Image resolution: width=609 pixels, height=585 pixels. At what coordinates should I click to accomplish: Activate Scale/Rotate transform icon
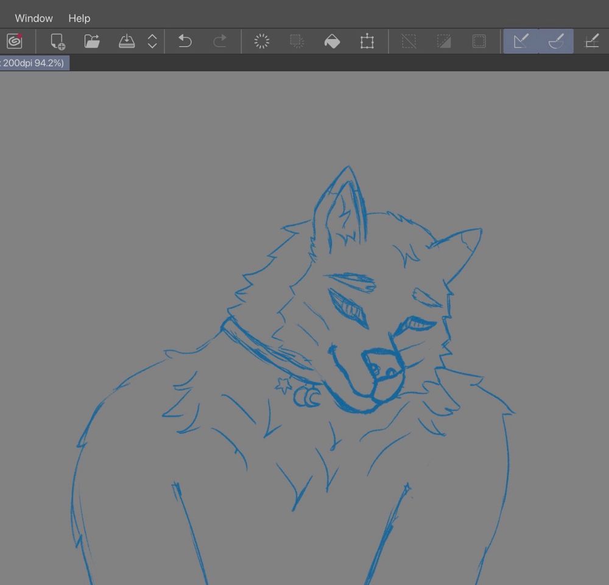(x=367, y=41)
